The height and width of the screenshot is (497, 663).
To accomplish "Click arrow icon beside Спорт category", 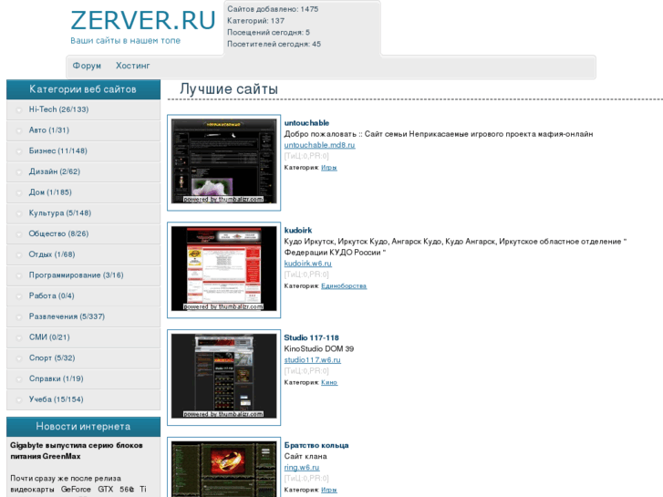I will [x=18, y=358].
